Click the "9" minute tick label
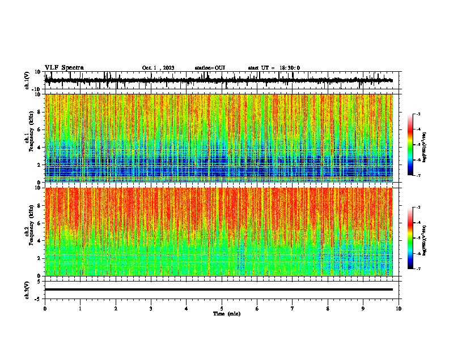 click(x=363, y=309)
